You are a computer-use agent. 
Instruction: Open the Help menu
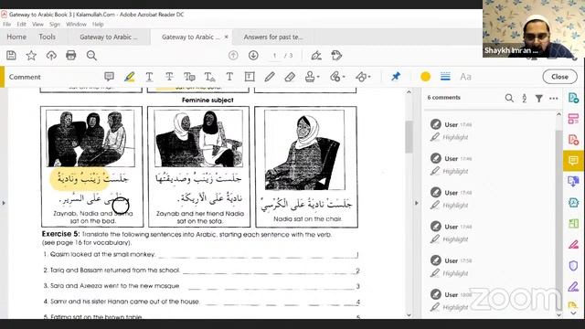click(x=98, y=25)
